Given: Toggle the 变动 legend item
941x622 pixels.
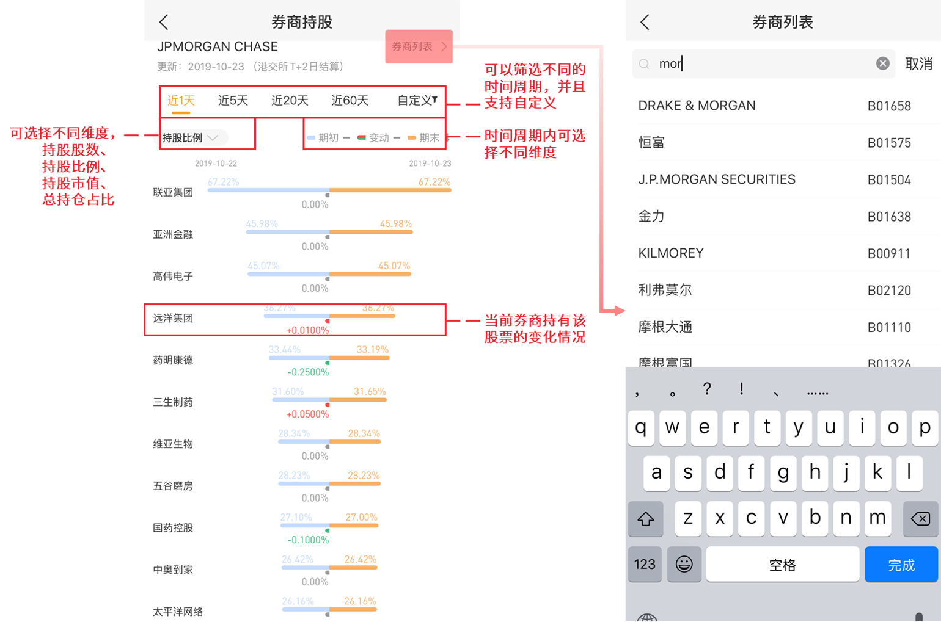Looking at the screenshot, I should [374, 138].
